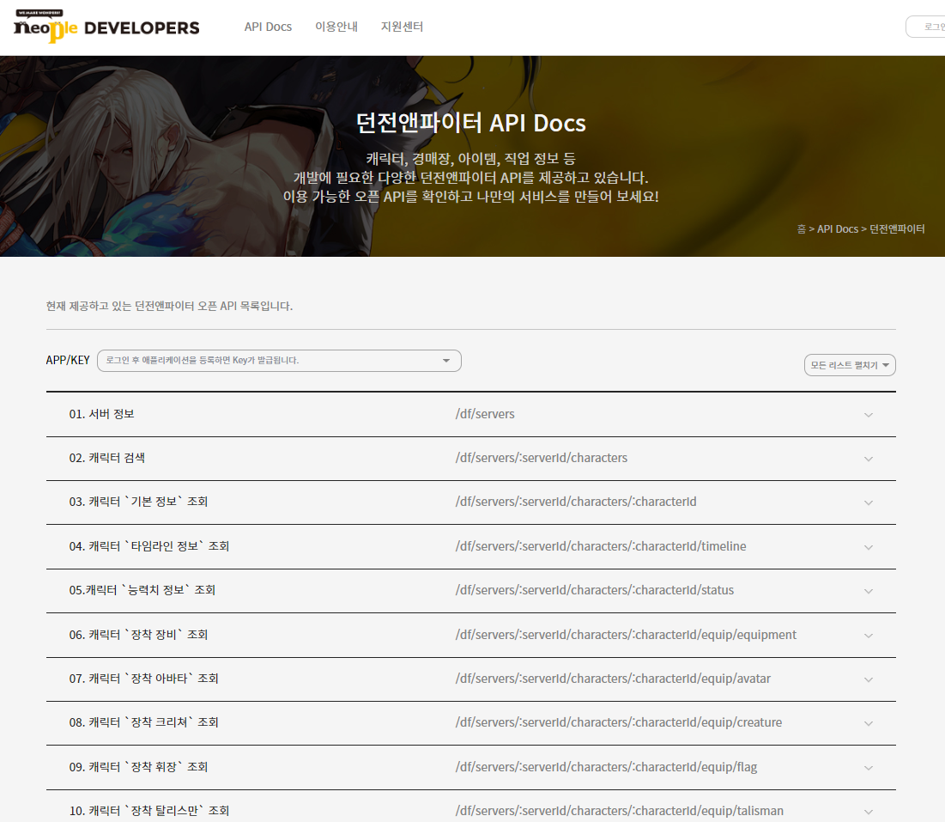The height and width of the screenshot is (822, 945).
Task: Go to 홈 in the breadcrumb
Action: (801, 229)
